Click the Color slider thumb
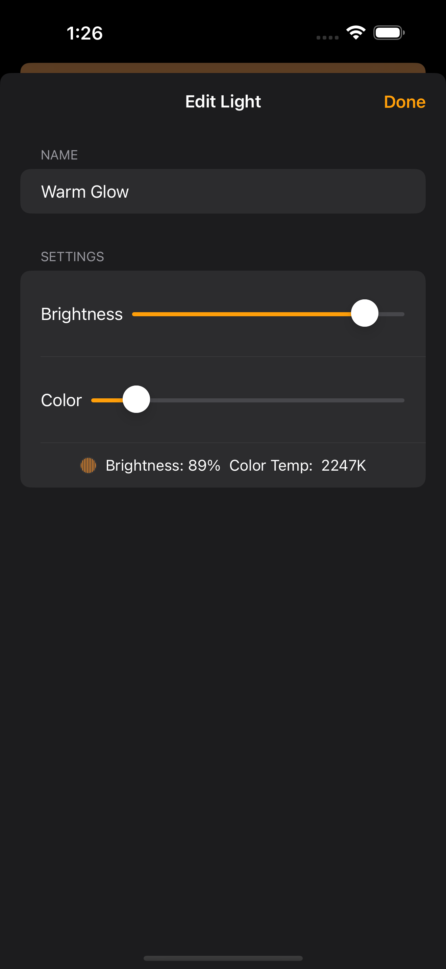The image size is (446, 969). (x=136, y=399)
